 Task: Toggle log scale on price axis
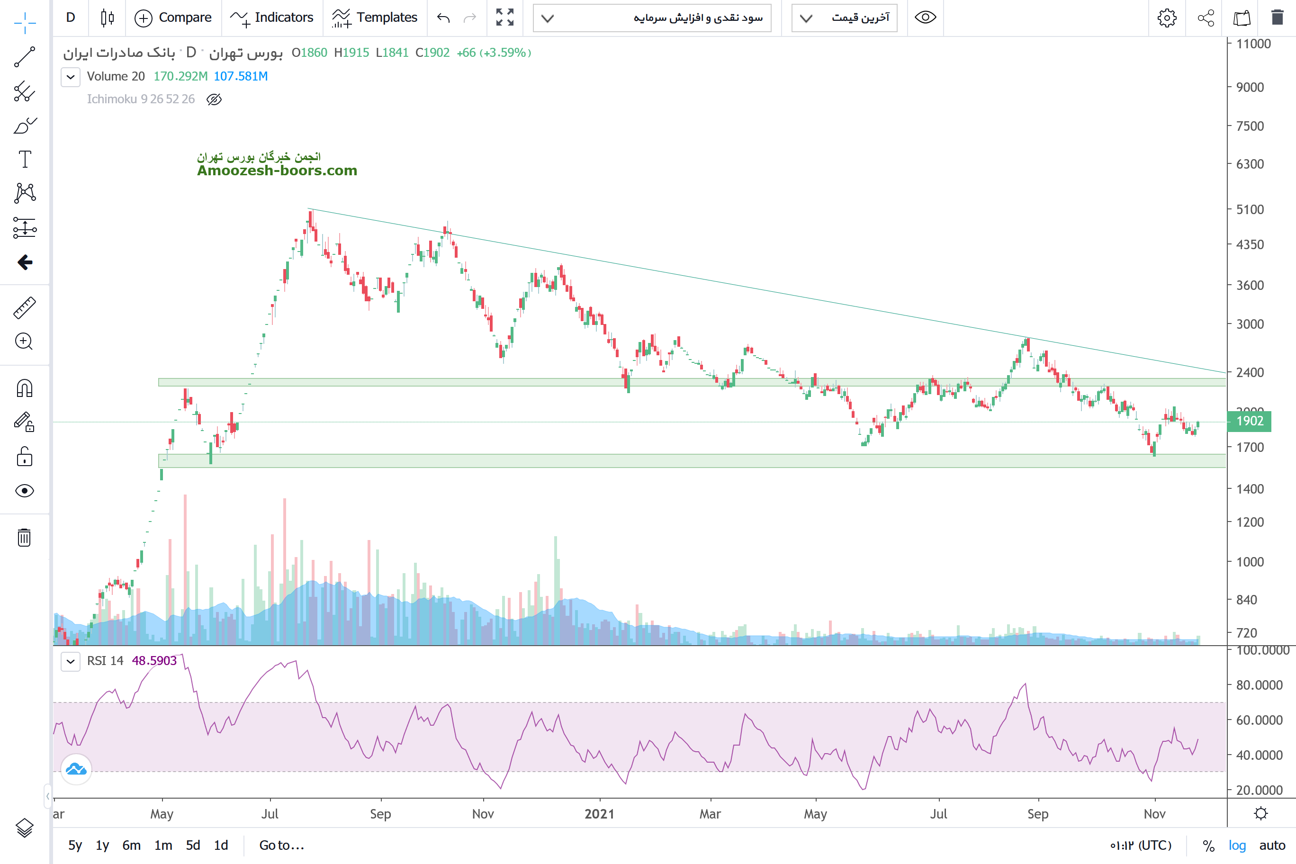pyautogui.click(x=1236, y=845)
